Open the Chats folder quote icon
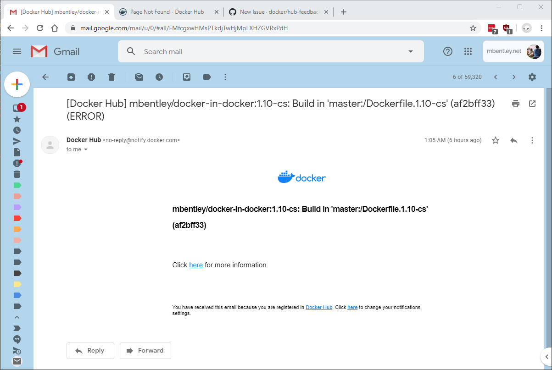The image size is (552, 370). tap(17, 339)
